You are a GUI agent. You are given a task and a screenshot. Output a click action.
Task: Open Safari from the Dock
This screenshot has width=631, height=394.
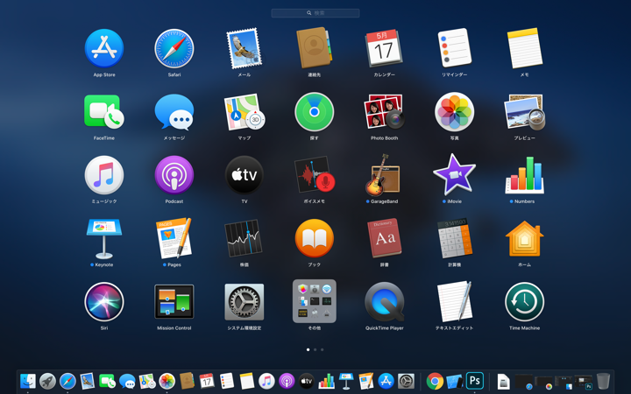pyautogui.click(x=67, y=381)
